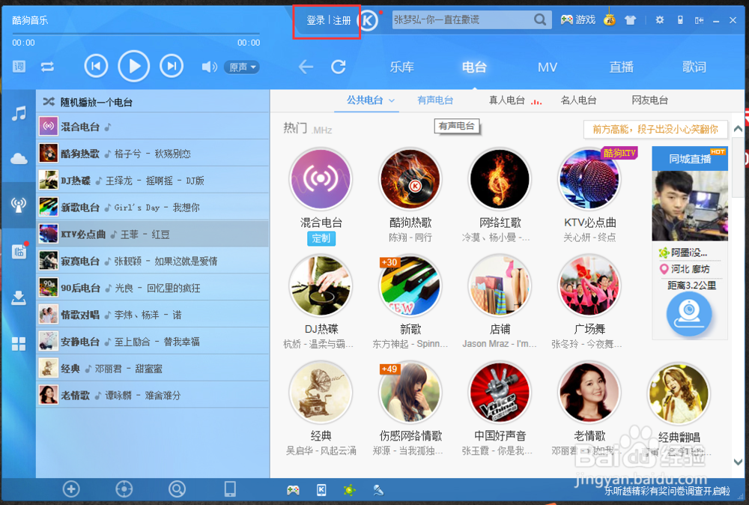
Task: Click the locate current song target icon
Action: [x=124, y=489]
